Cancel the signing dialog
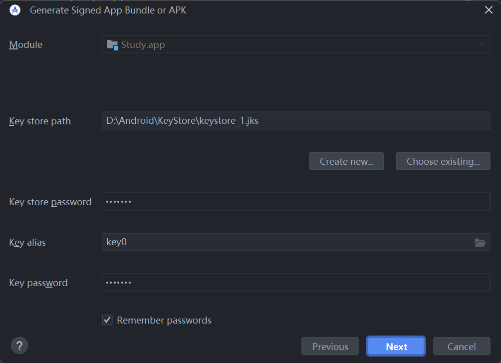This screenshot has height=363, width=501. coord(462,347)
